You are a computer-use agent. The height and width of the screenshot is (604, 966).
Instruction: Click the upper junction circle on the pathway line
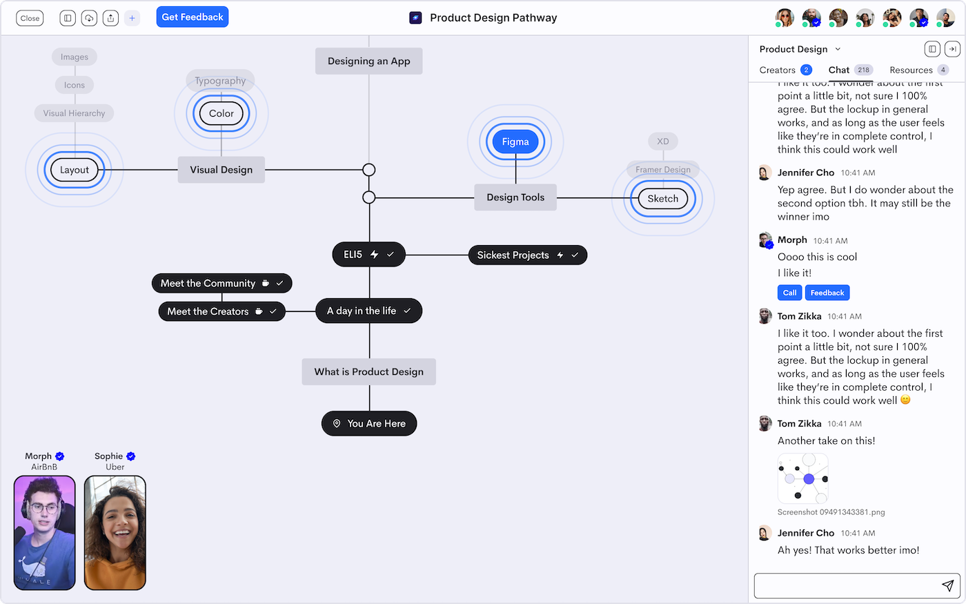tap(369, 170)
